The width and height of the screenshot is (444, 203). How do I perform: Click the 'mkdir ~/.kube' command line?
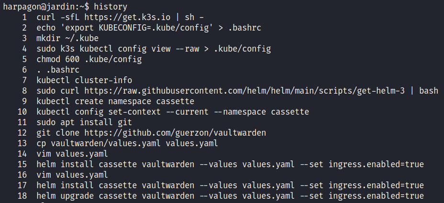click(x=67, y=38)
